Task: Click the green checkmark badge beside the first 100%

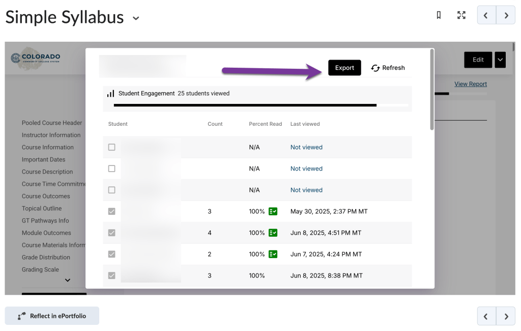Action: point(273,211)
